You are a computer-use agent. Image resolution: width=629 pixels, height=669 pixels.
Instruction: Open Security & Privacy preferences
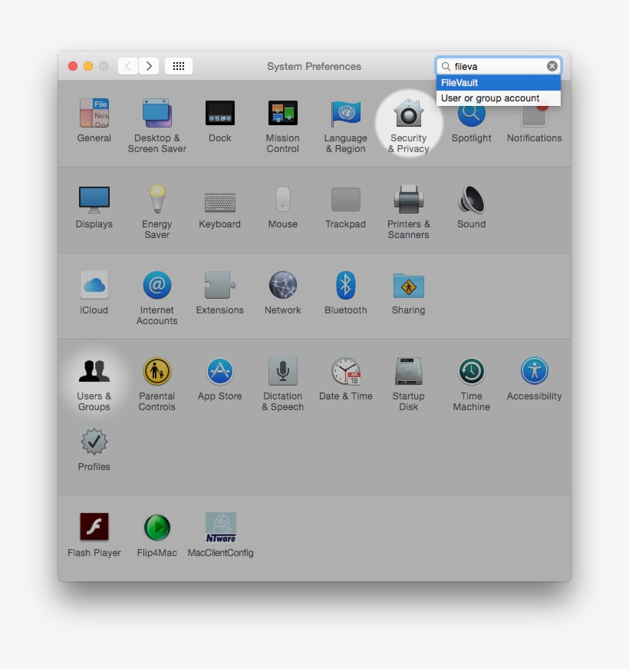pos(407,119)
